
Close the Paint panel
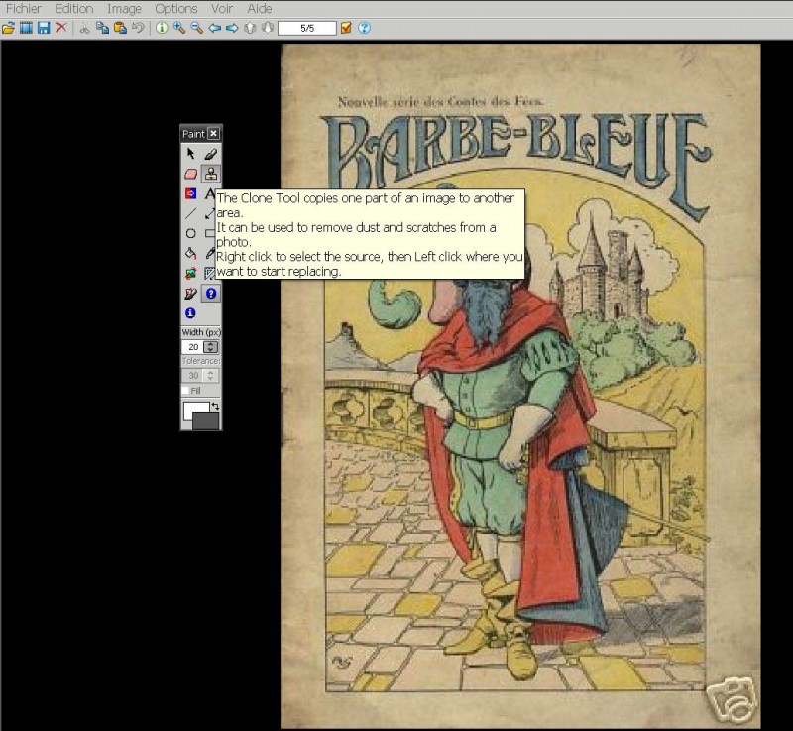[x=214, y=133]
